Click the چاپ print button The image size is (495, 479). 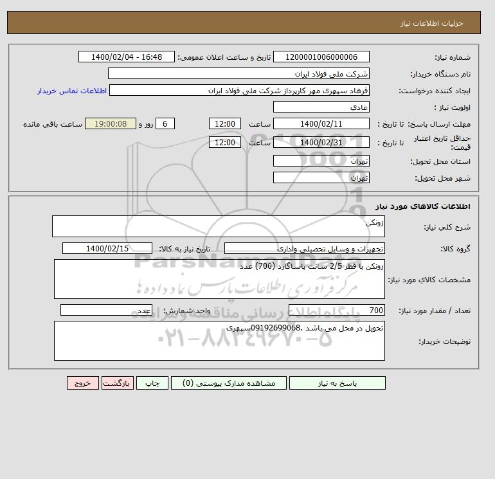tap(152, 383)
